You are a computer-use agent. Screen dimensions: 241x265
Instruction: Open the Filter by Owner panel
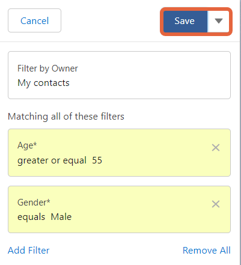click(x=119, y=75)
